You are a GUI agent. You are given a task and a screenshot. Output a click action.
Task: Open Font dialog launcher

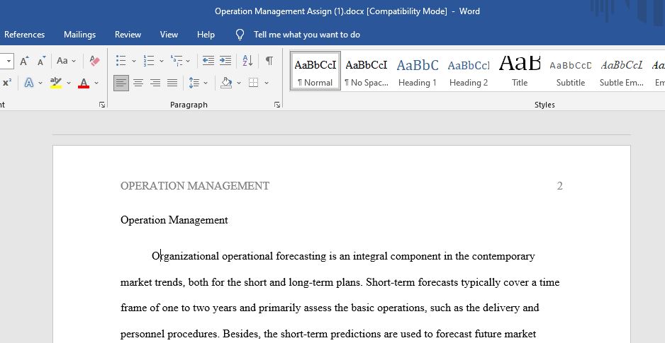tap(102, 105)
